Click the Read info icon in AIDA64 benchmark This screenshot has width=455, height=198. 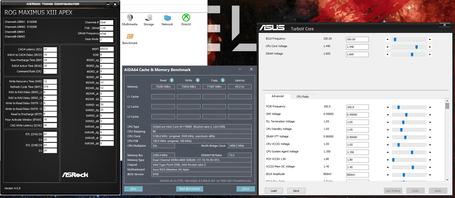172,80
